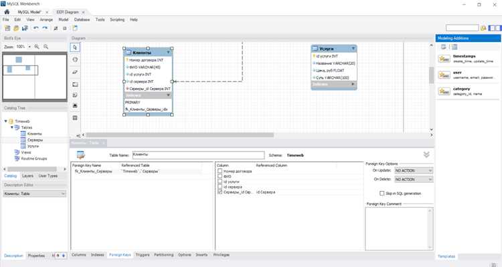502x267 pixels.
Task: Open the zoom percentage dropdown
Action: pyautogui.click(x=29, y=47)
